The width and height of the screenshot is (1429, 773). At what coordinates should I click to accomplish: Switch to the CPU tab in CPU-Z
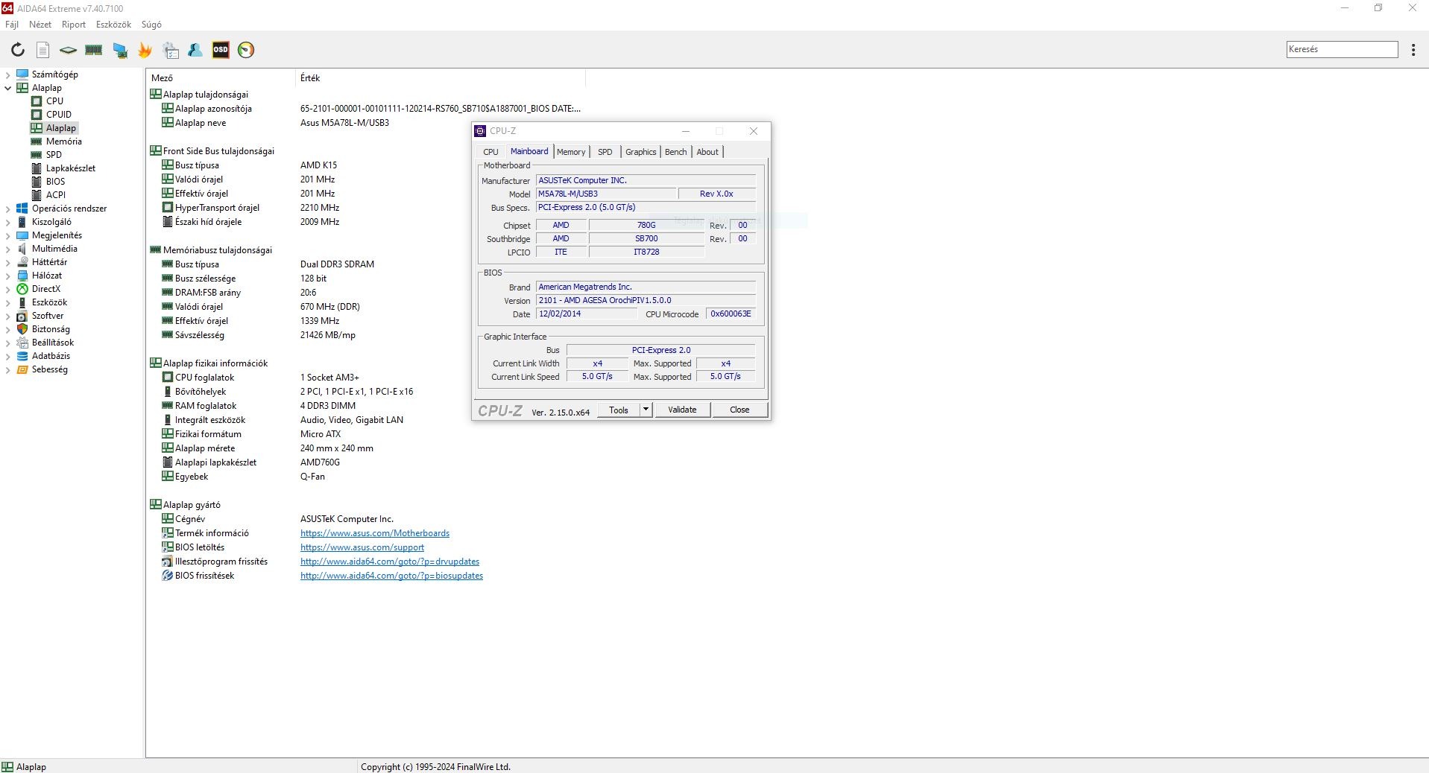coord(490,152)
